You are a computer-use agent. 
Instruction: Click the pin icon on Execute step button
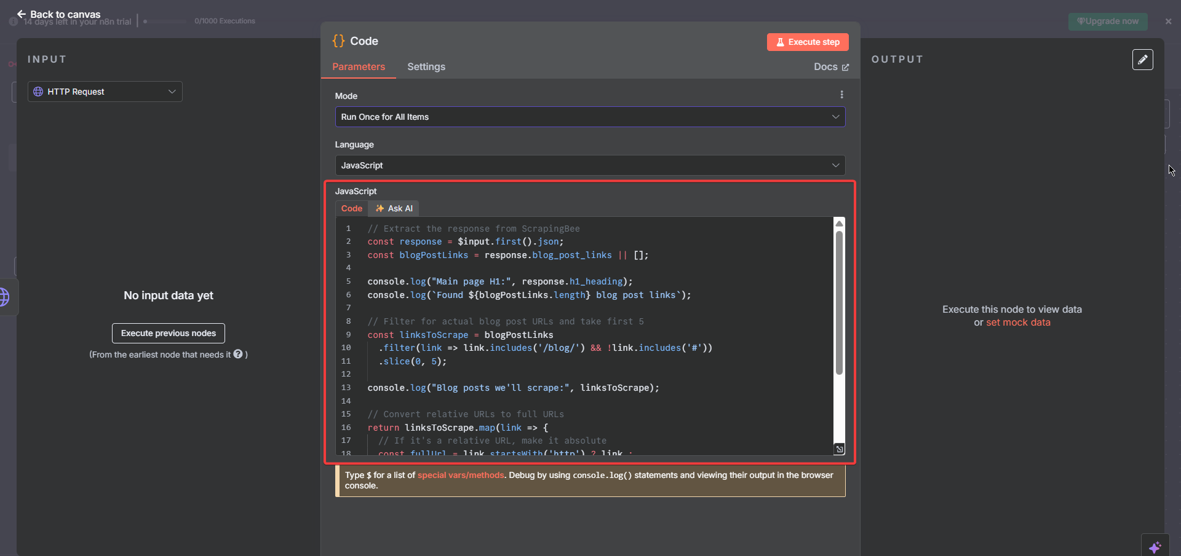tap(782, 42)
